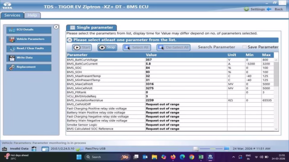The height and width of the screenshot is (162, 289).
Task: Enable the Save Parameter checkbox
Action: point(244,47)
